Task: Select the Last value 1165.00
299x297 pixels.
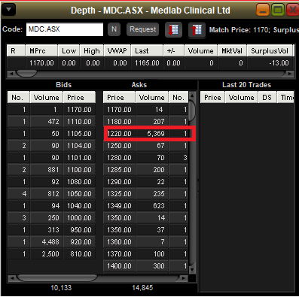Action: pos(147,63)
